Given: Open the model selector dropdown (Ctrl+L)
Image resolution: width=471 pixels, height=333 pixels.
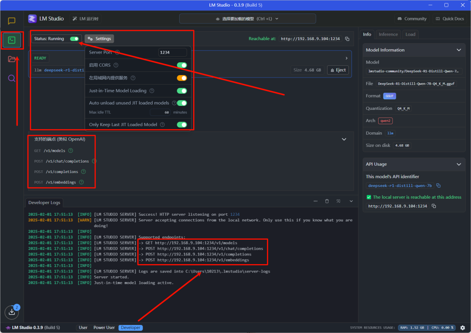Looking at the screenshot, I should click(248, 19).
